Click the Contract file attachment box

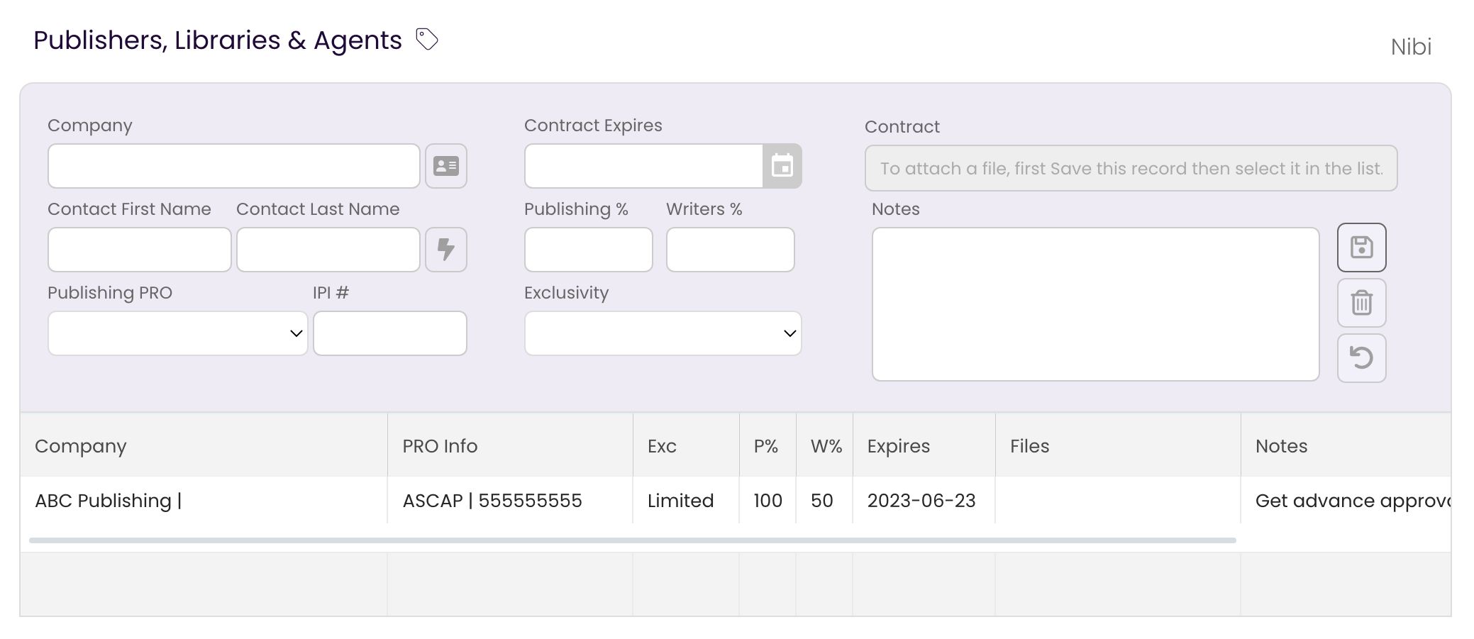(1131, 168)
